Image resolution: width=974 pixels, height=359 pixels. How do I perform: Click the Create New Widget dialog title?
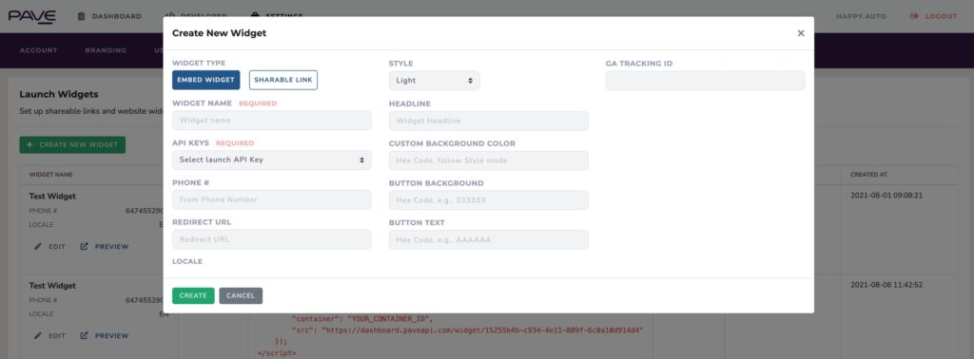(x=220, y=33)
